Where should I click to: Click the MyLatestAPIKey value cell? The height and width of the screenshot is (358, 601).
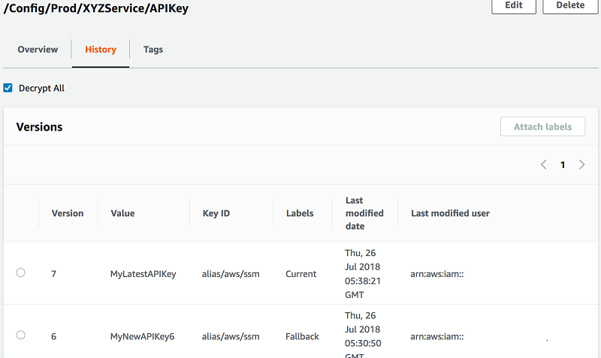[x=143, y=274]
